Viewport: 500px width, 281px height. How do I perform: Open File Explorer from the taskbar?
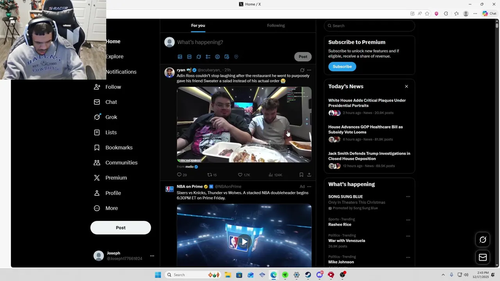(228, 275)
